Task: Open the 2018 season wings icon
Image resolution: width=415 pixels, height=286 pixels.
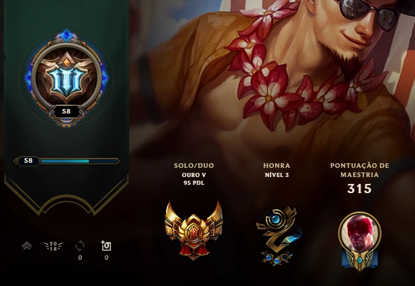Action: (x=53, y=246)
